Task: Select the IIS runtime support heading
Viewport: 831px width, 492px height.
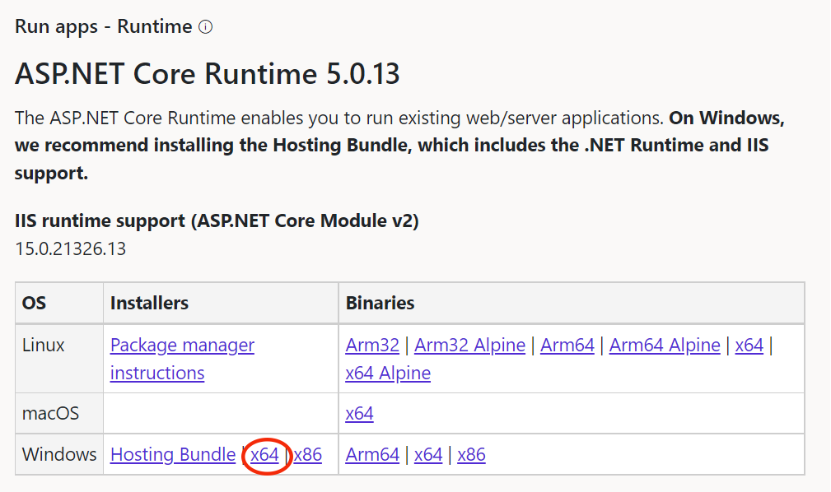Action: coord(217,220)
